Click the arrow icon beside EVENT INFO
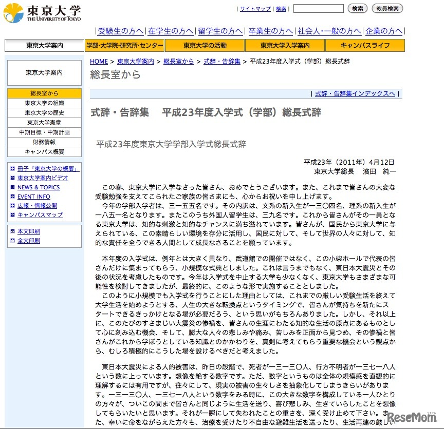444x429 pixels. pos(12,197)
